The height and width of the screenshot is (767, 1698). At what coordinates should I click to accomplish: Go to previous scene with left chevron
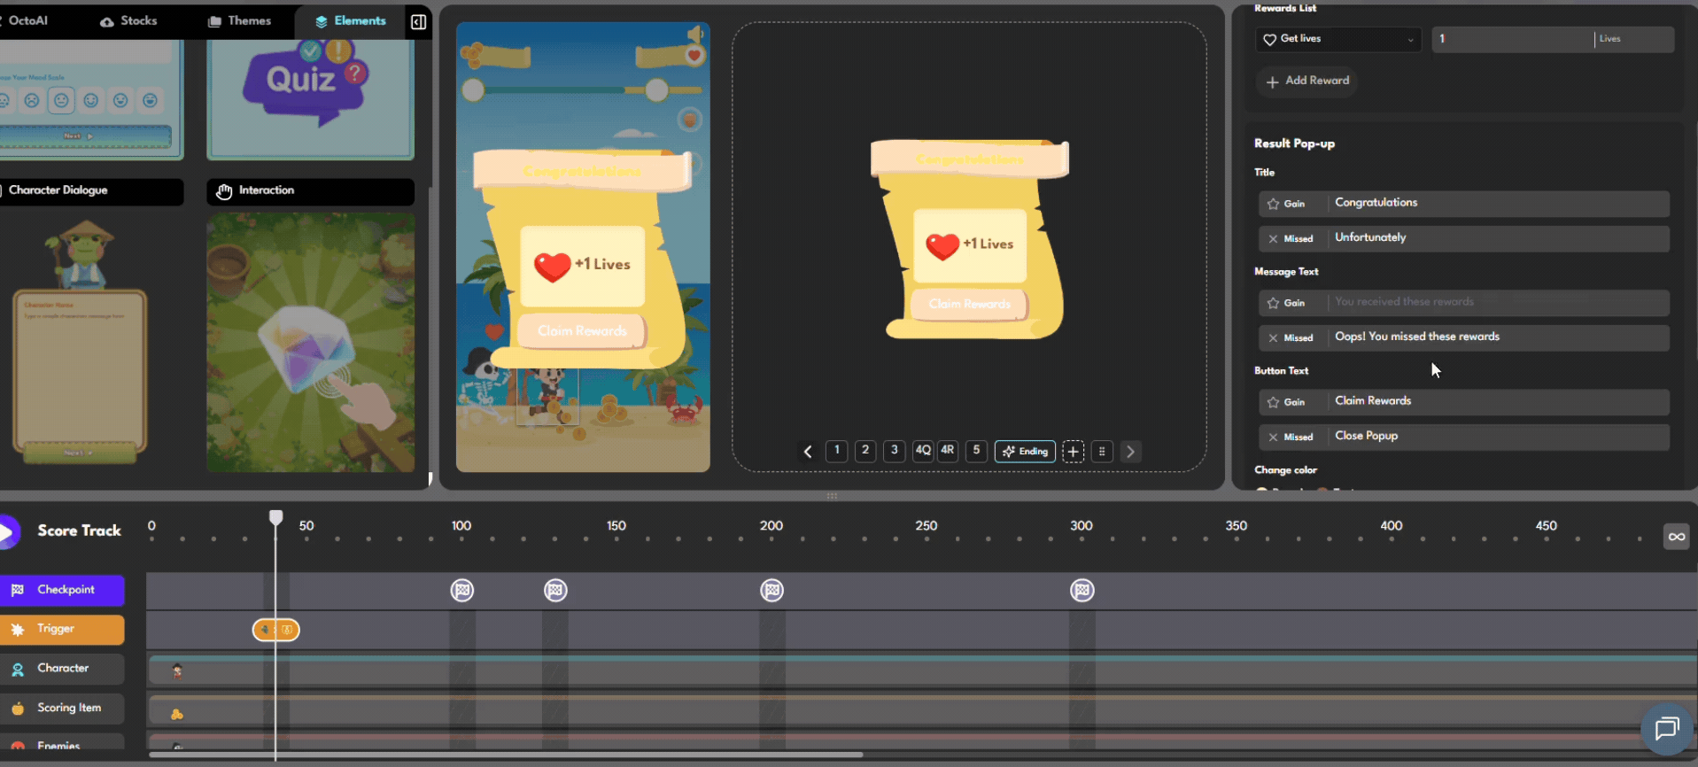tap(808, 452)
